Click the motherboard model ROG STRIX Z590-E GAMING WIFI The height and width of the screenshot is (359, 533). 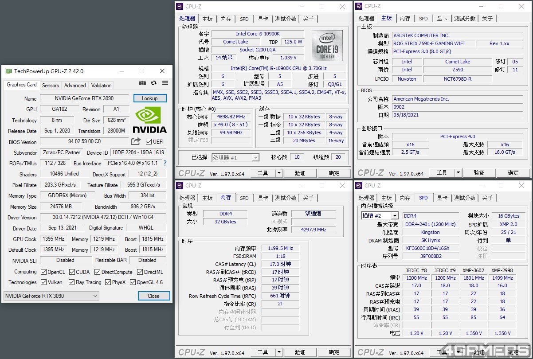click(433, 43)
